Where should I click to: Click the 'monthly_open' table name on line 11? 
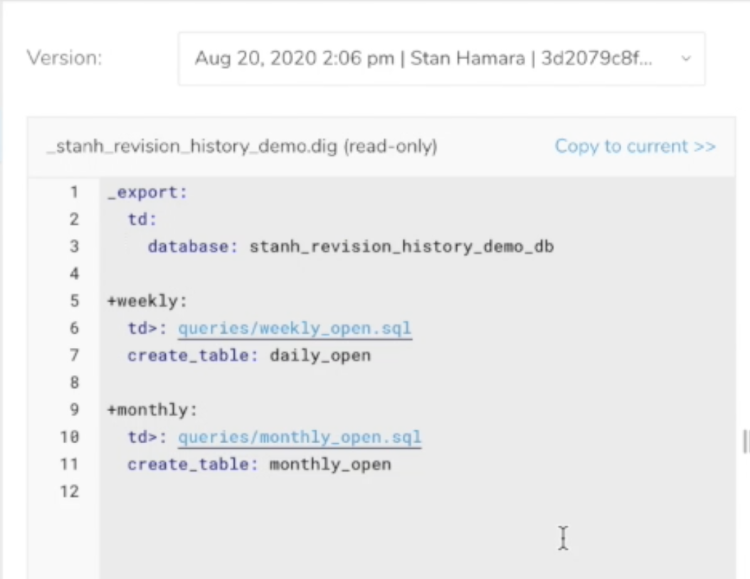click(330, 464)
